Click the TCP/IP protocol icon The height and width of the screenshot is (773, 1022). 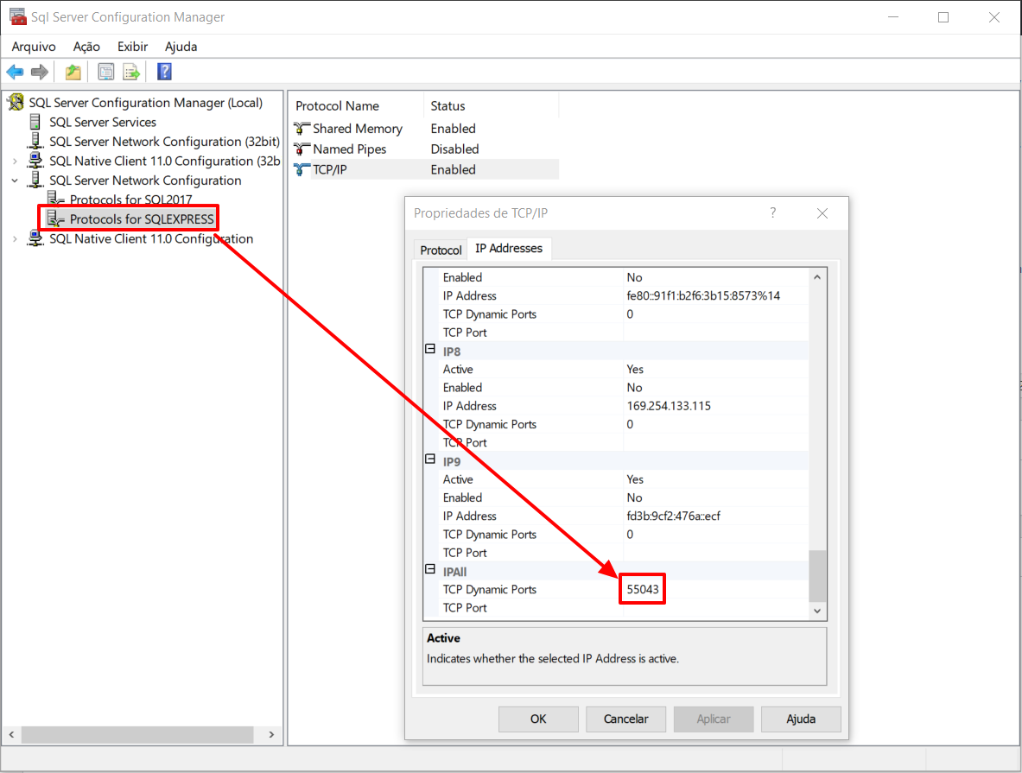pyautogui.click(x=302, y=169)
